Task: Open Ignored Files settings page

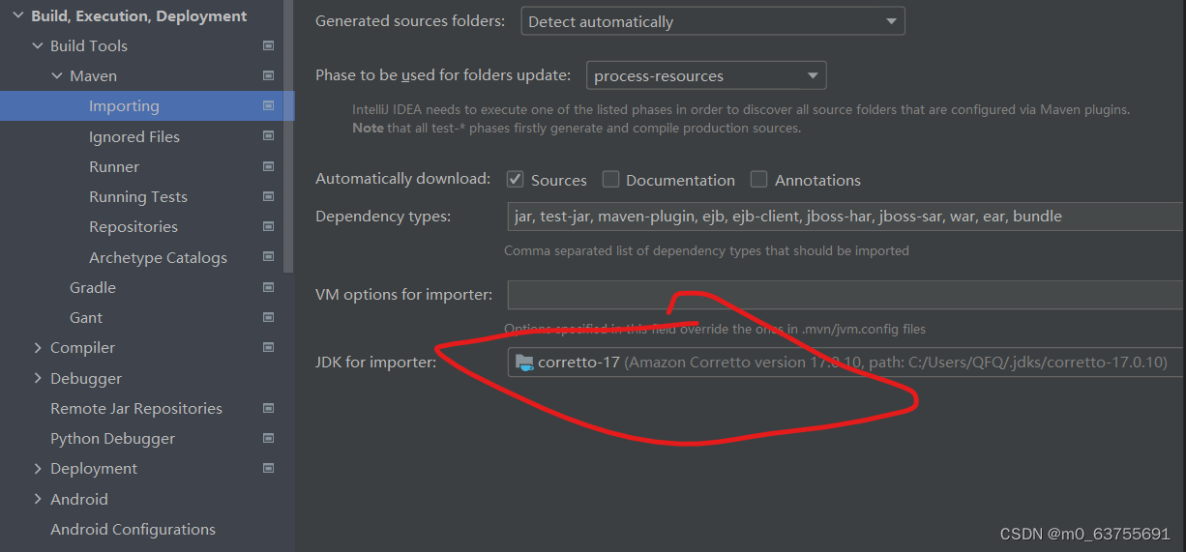Action: (x=134, y=136)
